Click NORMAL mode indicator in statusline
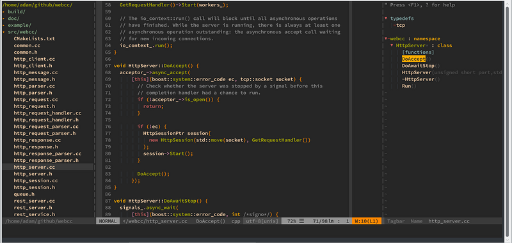The height and width of the screenshot is (243, 512). tap(108, 221)
